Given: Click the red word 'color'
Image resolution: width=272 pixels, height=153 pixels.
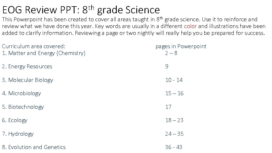Looking at the screenshot, I should coord(190,26).
